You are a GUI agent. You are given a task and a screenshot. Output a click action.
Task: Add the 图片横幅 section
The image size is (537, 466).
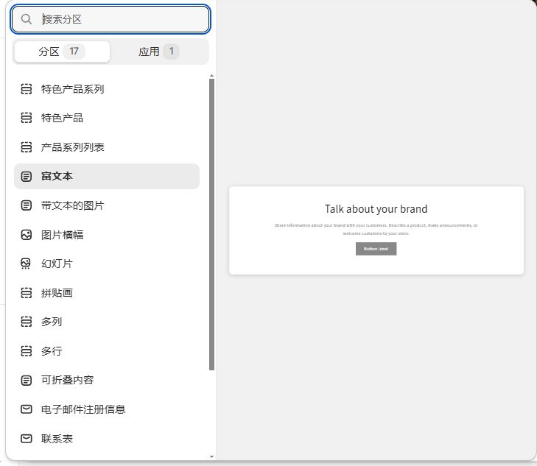(x=107, y=235)
